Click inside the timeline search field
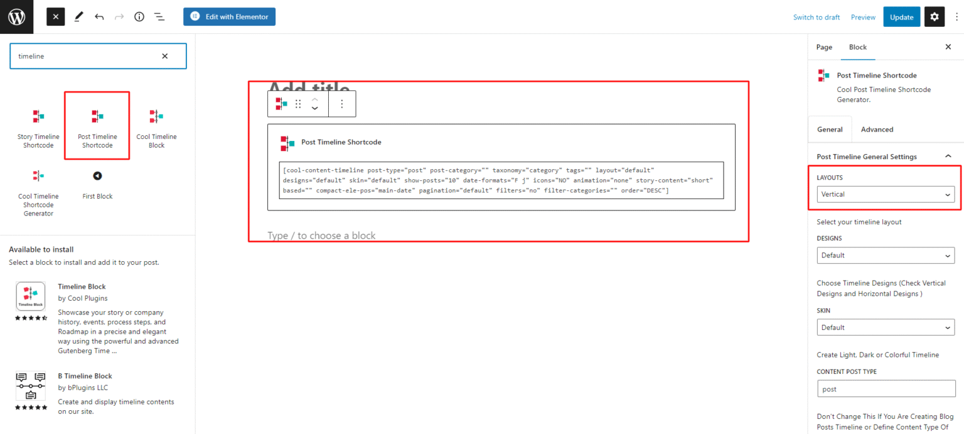This screenshot has width=964, height=434. click(88, 56)
